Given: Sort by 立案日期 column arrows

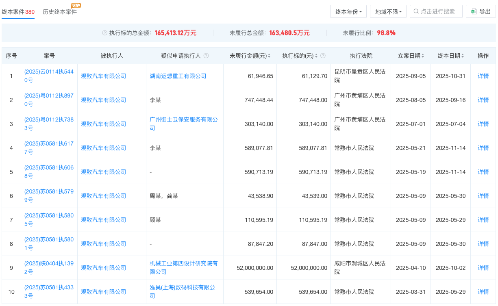Looking at the screenshot, I should click(x=423, y=56).
